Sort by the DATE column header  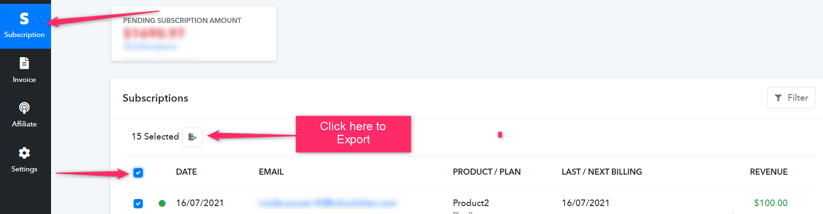[186, 172]
